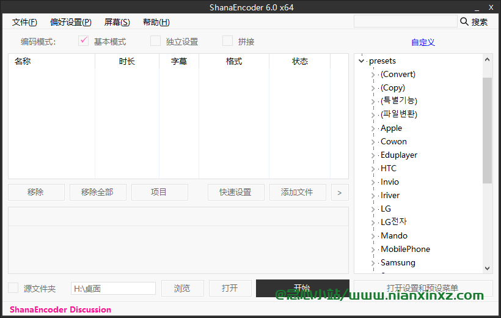Click the 自定义 link
The height and width of the screenshot is (318, 501).
423,42
